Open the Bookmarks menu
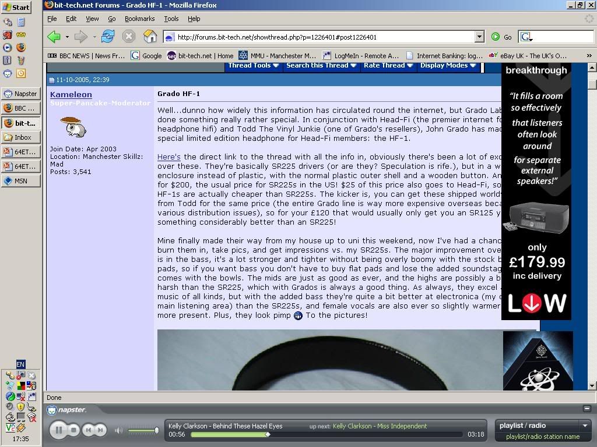This screenshot has width=597, height=447. tap(139, 19)
